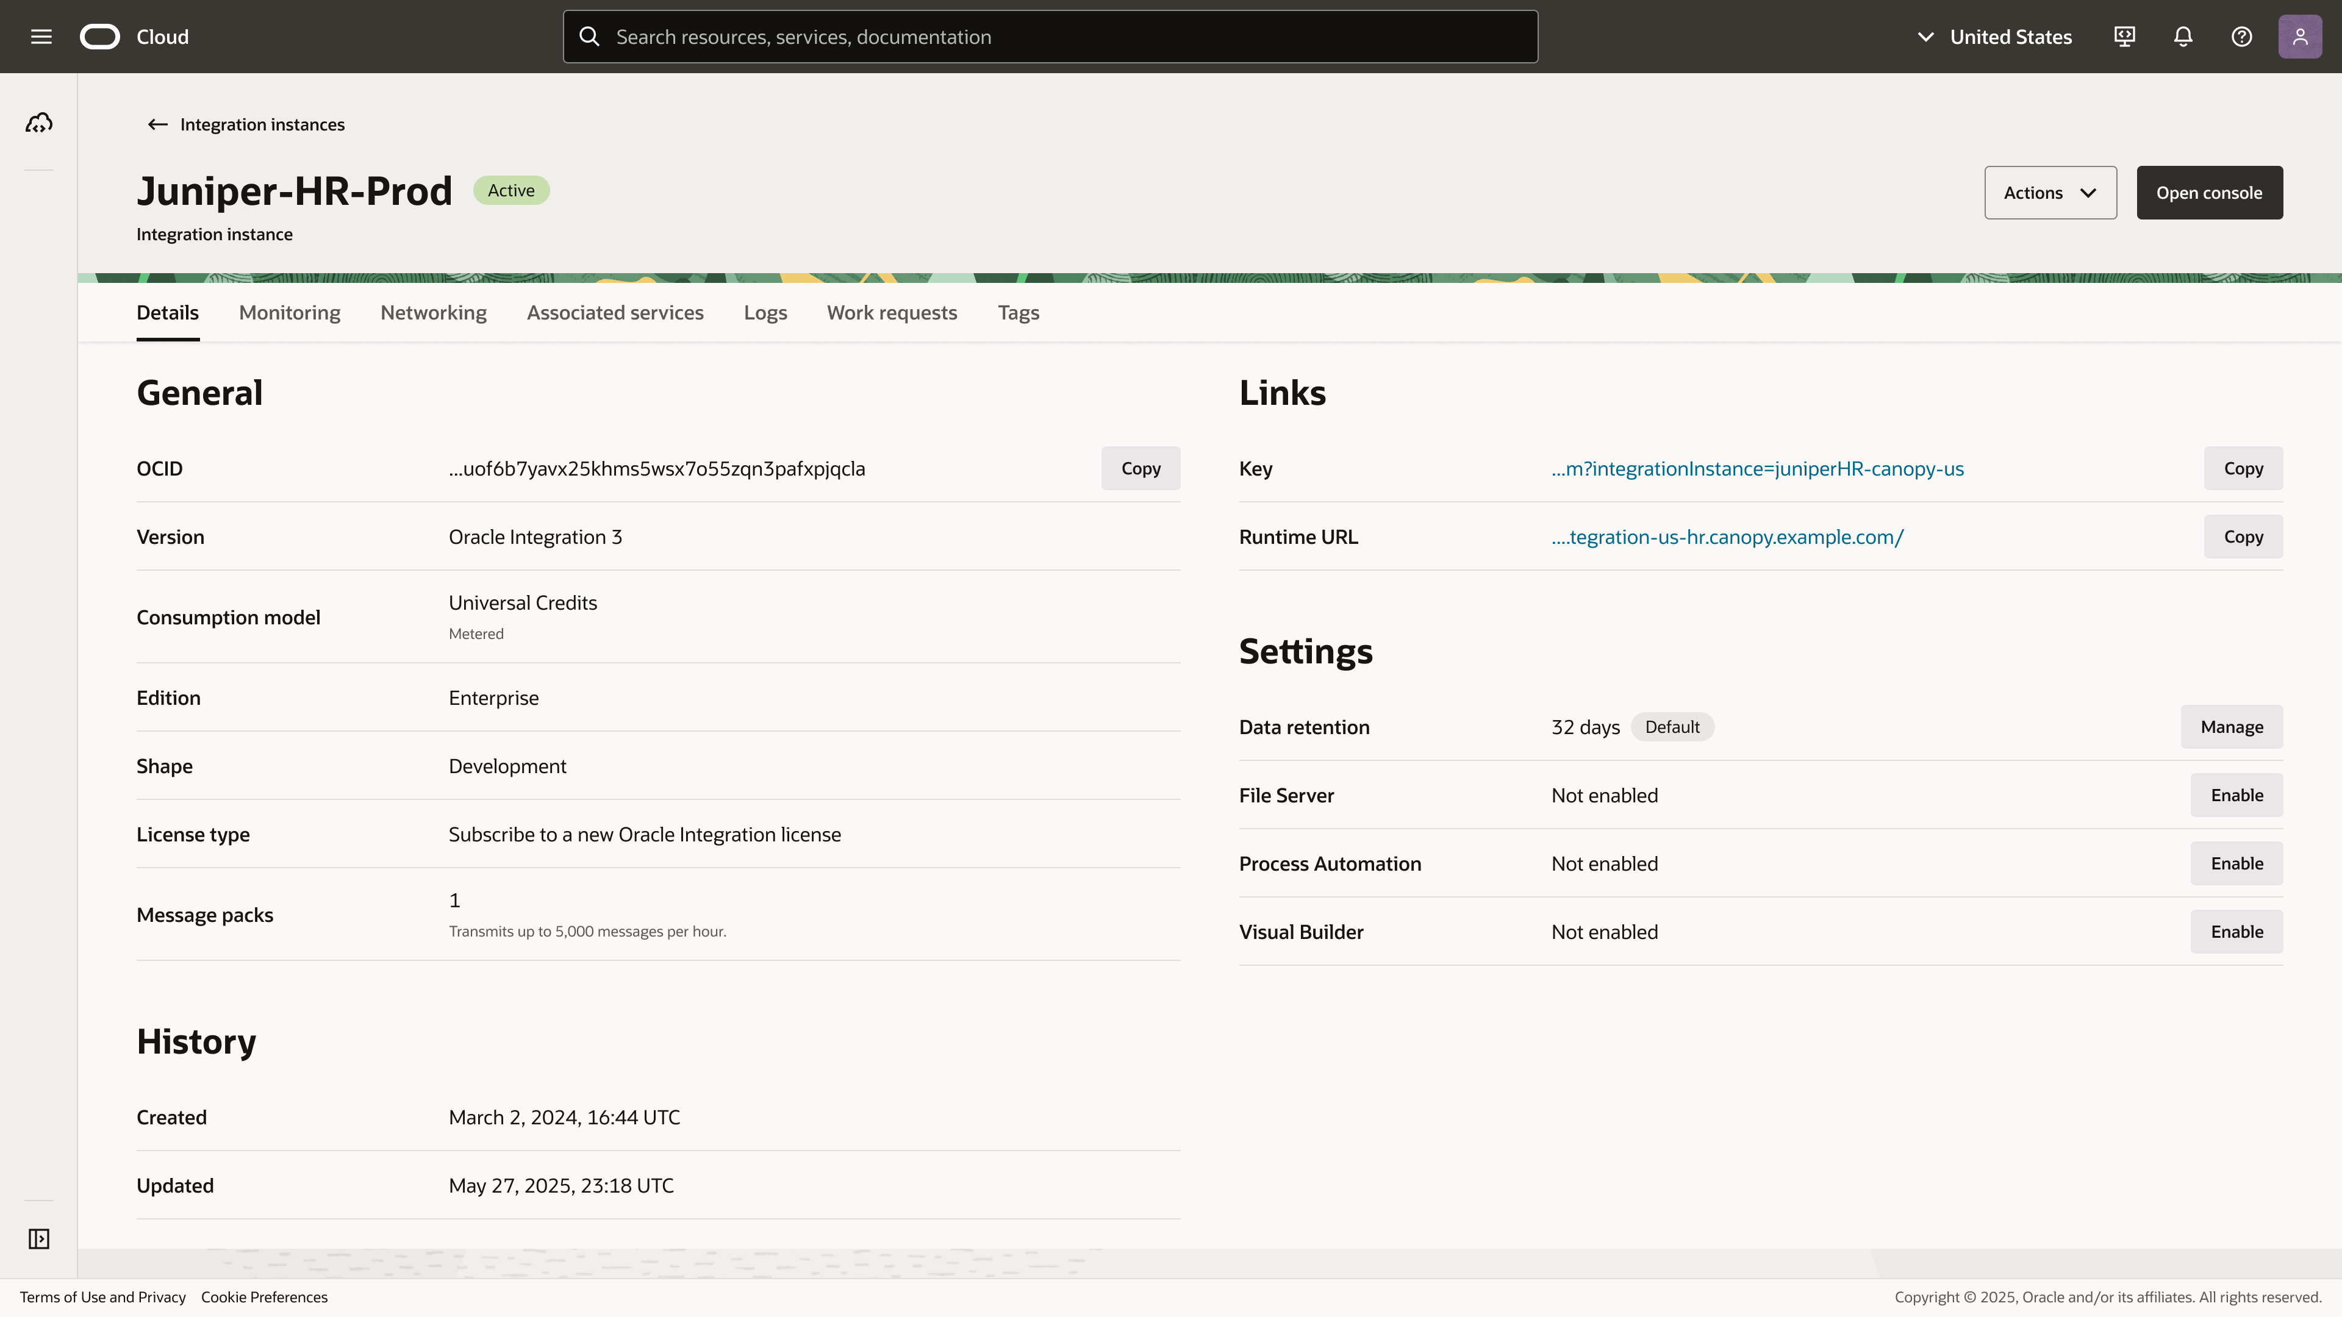Go back to Integration instances via arrow
Viewport: 2342px width, 1317px height.
(x=156, y=124)
